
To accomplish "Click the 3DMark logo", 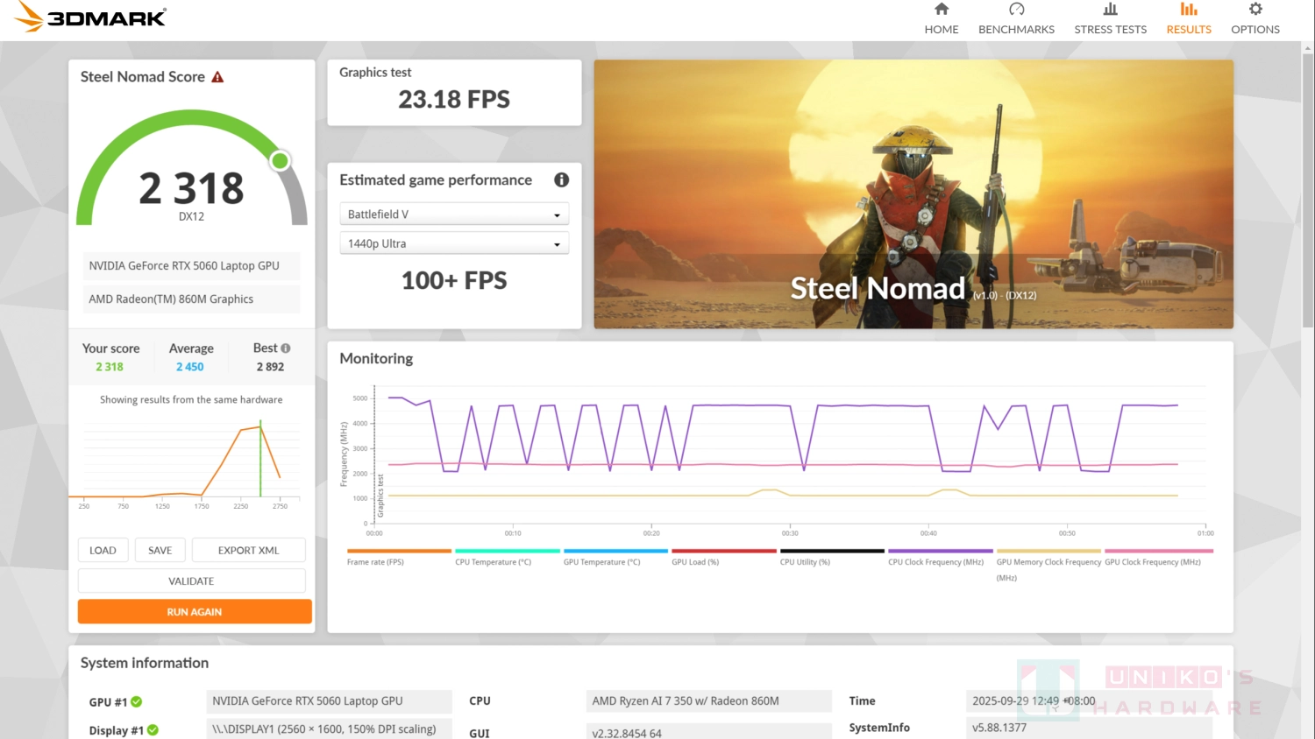I will tap(90, 17).
